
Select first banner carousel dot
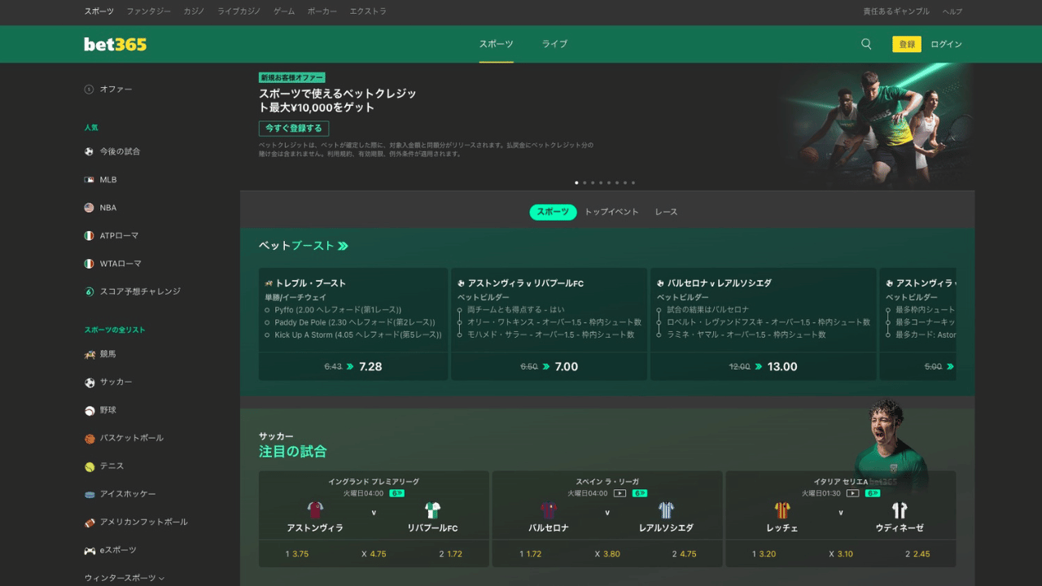(x=576, y=182)
